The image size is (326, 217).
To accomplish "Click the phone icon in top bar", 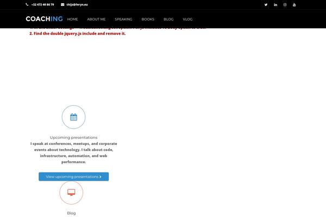I will click(x=27, y=4).
